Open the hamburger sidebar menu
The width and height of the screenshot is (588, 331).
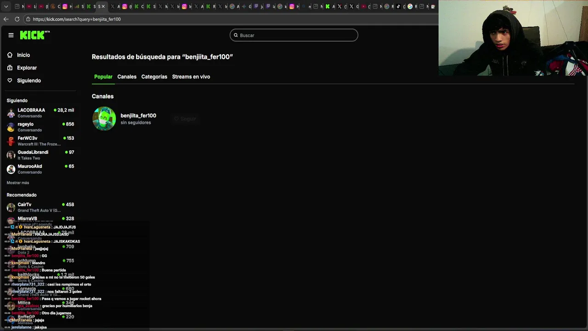[x=11, y=35]
